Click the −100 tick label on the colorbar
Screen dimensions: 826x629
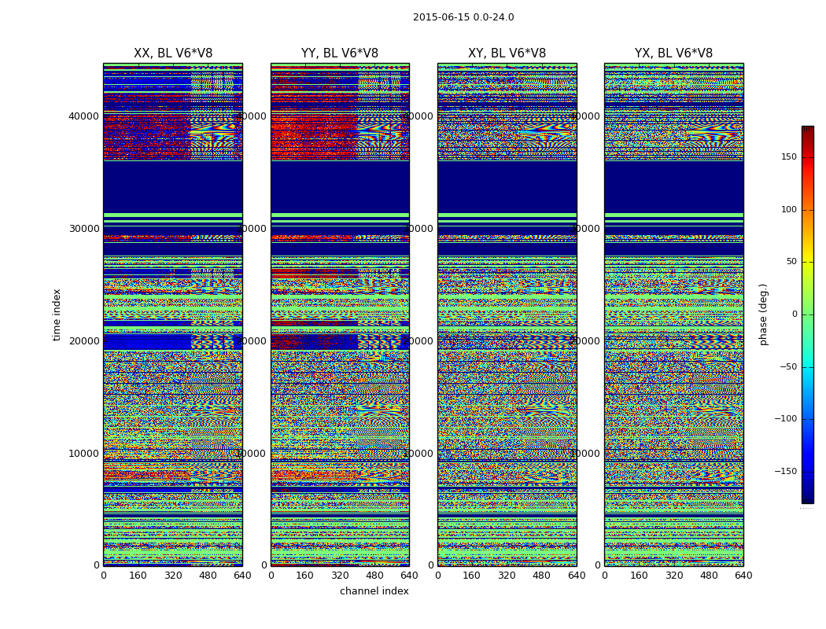tap(785, 419)
